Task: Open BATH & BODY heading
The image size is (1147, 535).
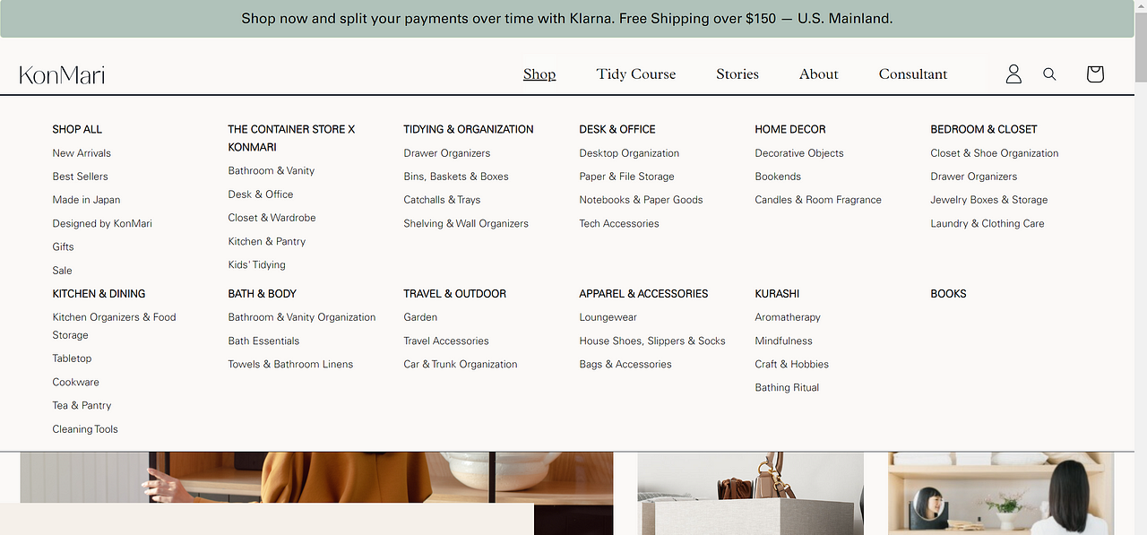Action: 262,294
